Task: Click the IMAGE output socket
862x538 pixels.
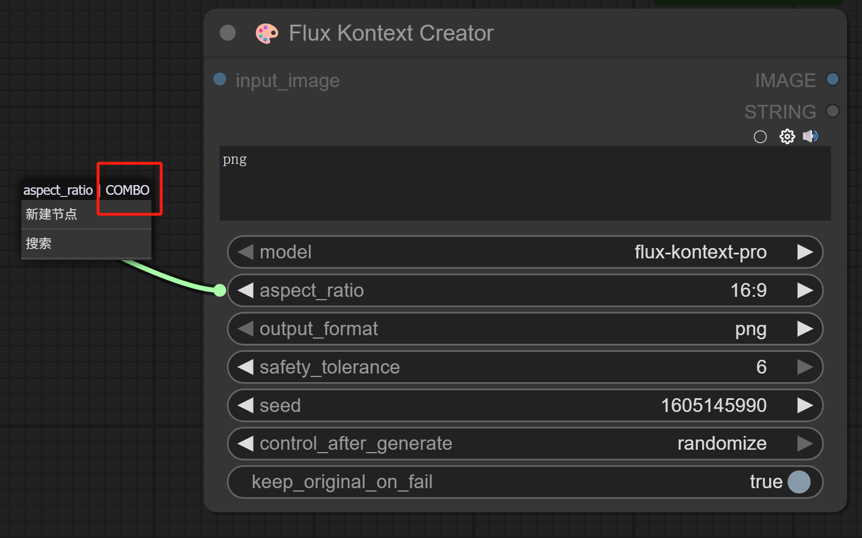Action: point(832,80)
